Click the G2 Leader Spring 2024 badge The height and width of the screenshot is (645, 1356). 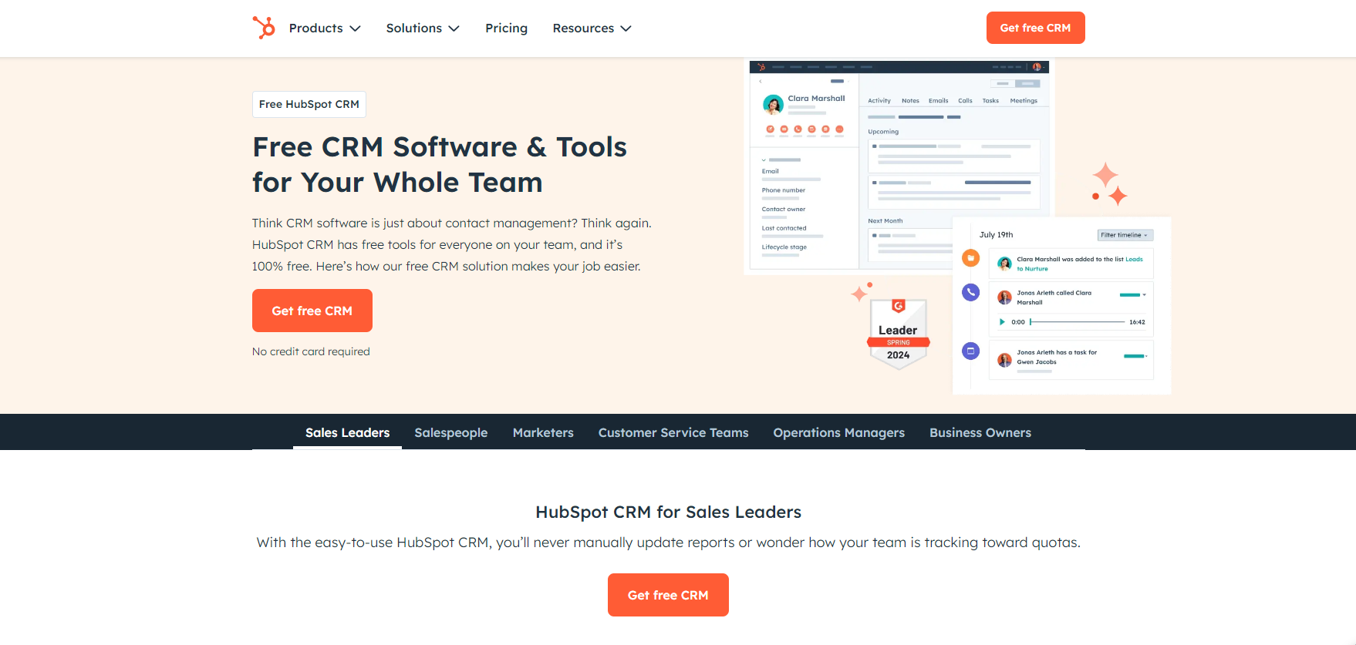[899, 334]
